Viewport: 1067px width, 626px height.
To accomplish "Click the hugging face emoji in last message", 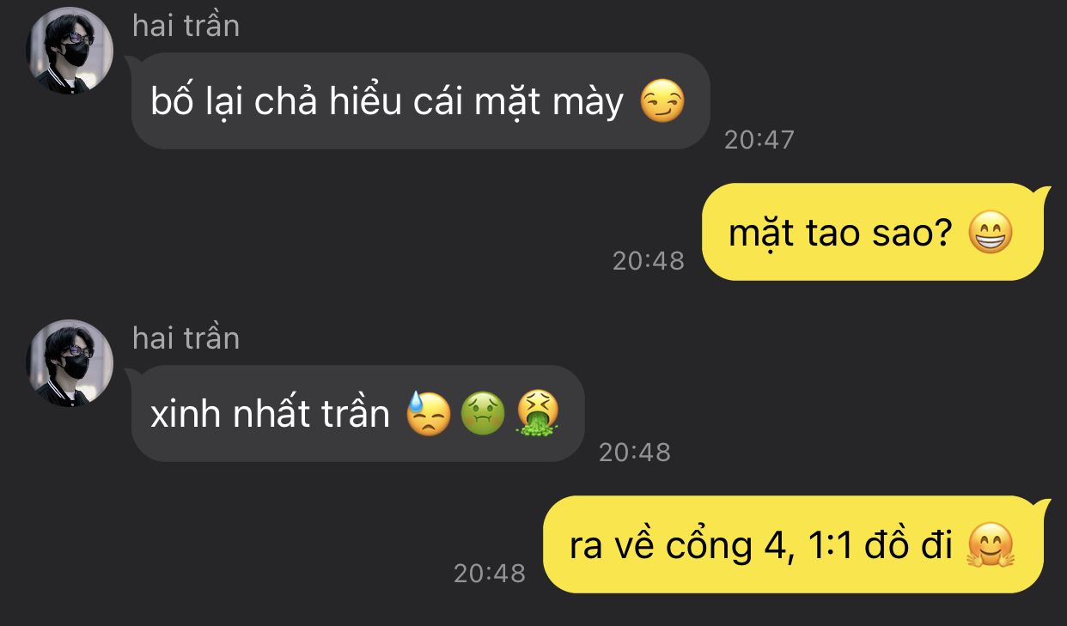I will [x=991, y=546].
